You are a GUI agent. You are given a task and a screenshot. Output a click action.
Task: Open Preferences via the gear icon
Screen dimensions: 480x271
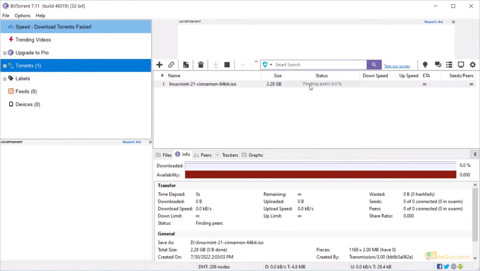tap(472, 65)
